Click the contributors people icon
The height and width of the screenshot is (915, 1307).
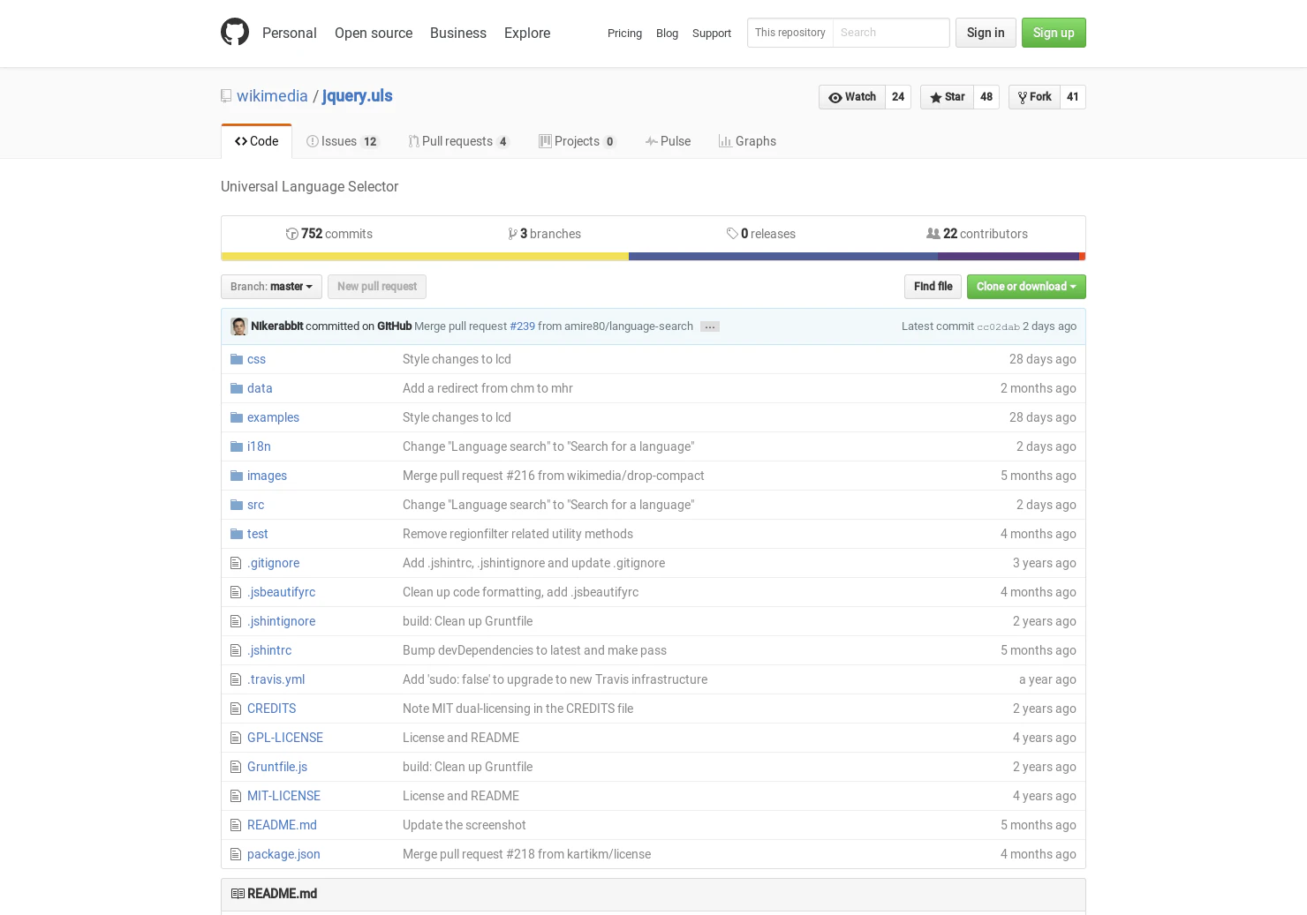[x=933, y=234]
